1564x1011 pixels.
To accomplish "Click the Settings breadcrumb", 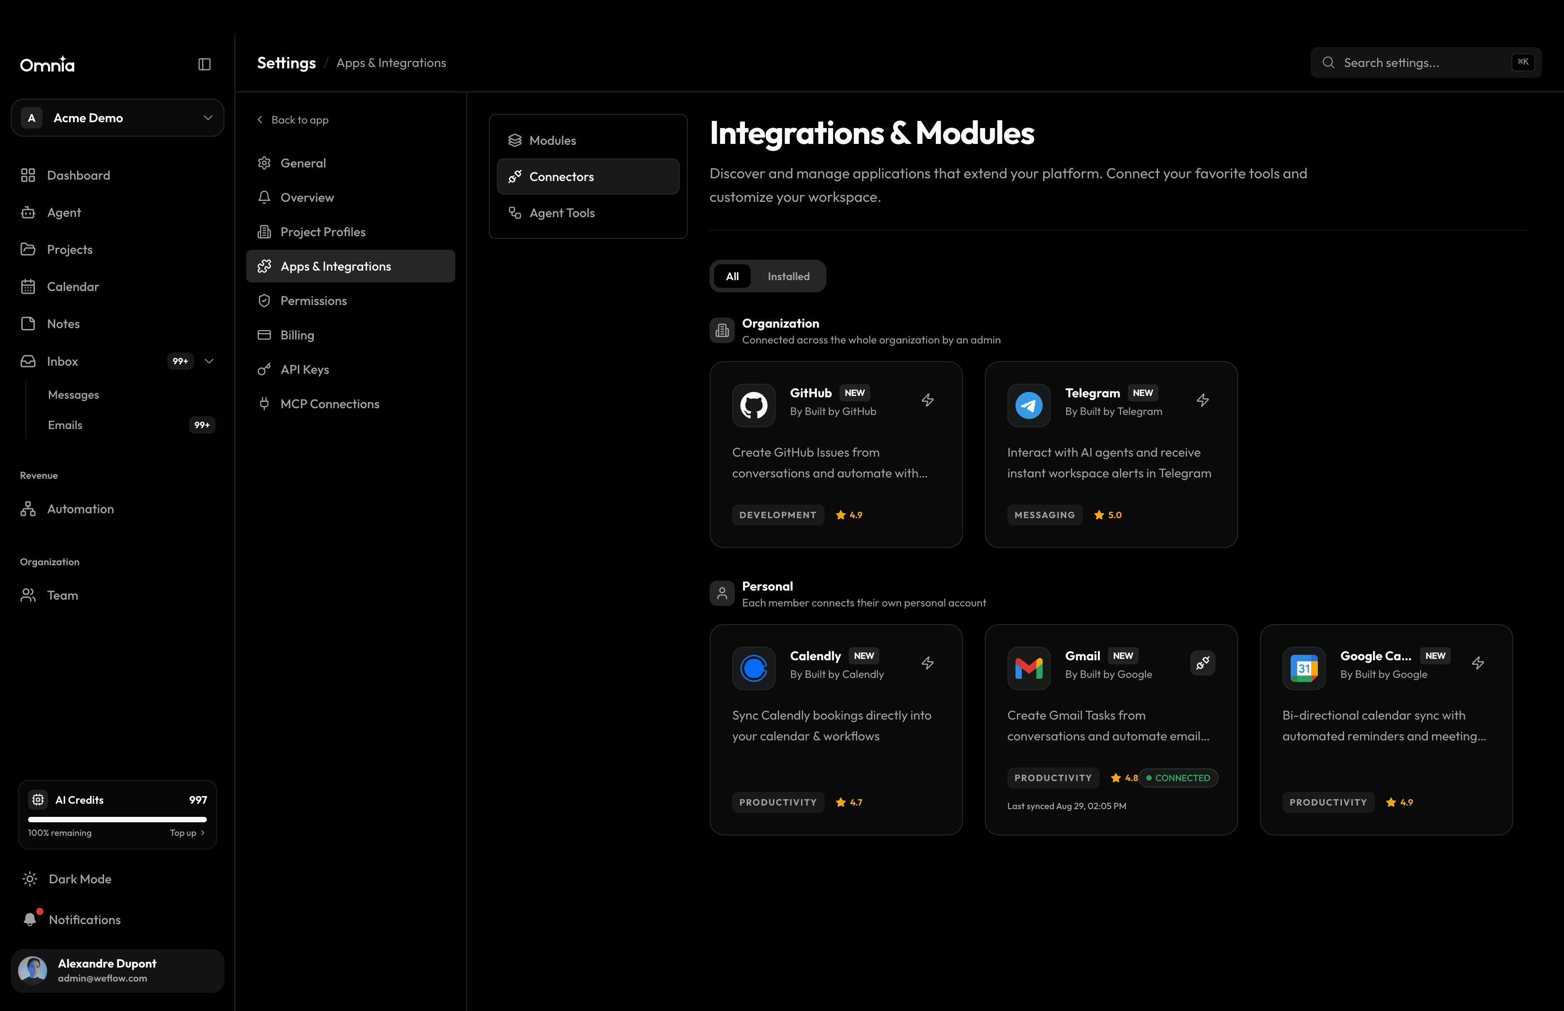I will click(x=286, y=62).
